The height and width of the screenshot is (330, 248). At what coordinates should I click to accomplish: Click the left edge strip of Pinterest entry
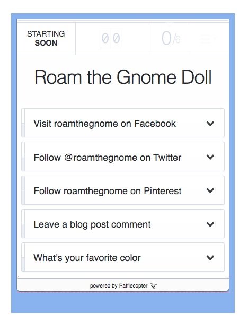click(23, 190)
